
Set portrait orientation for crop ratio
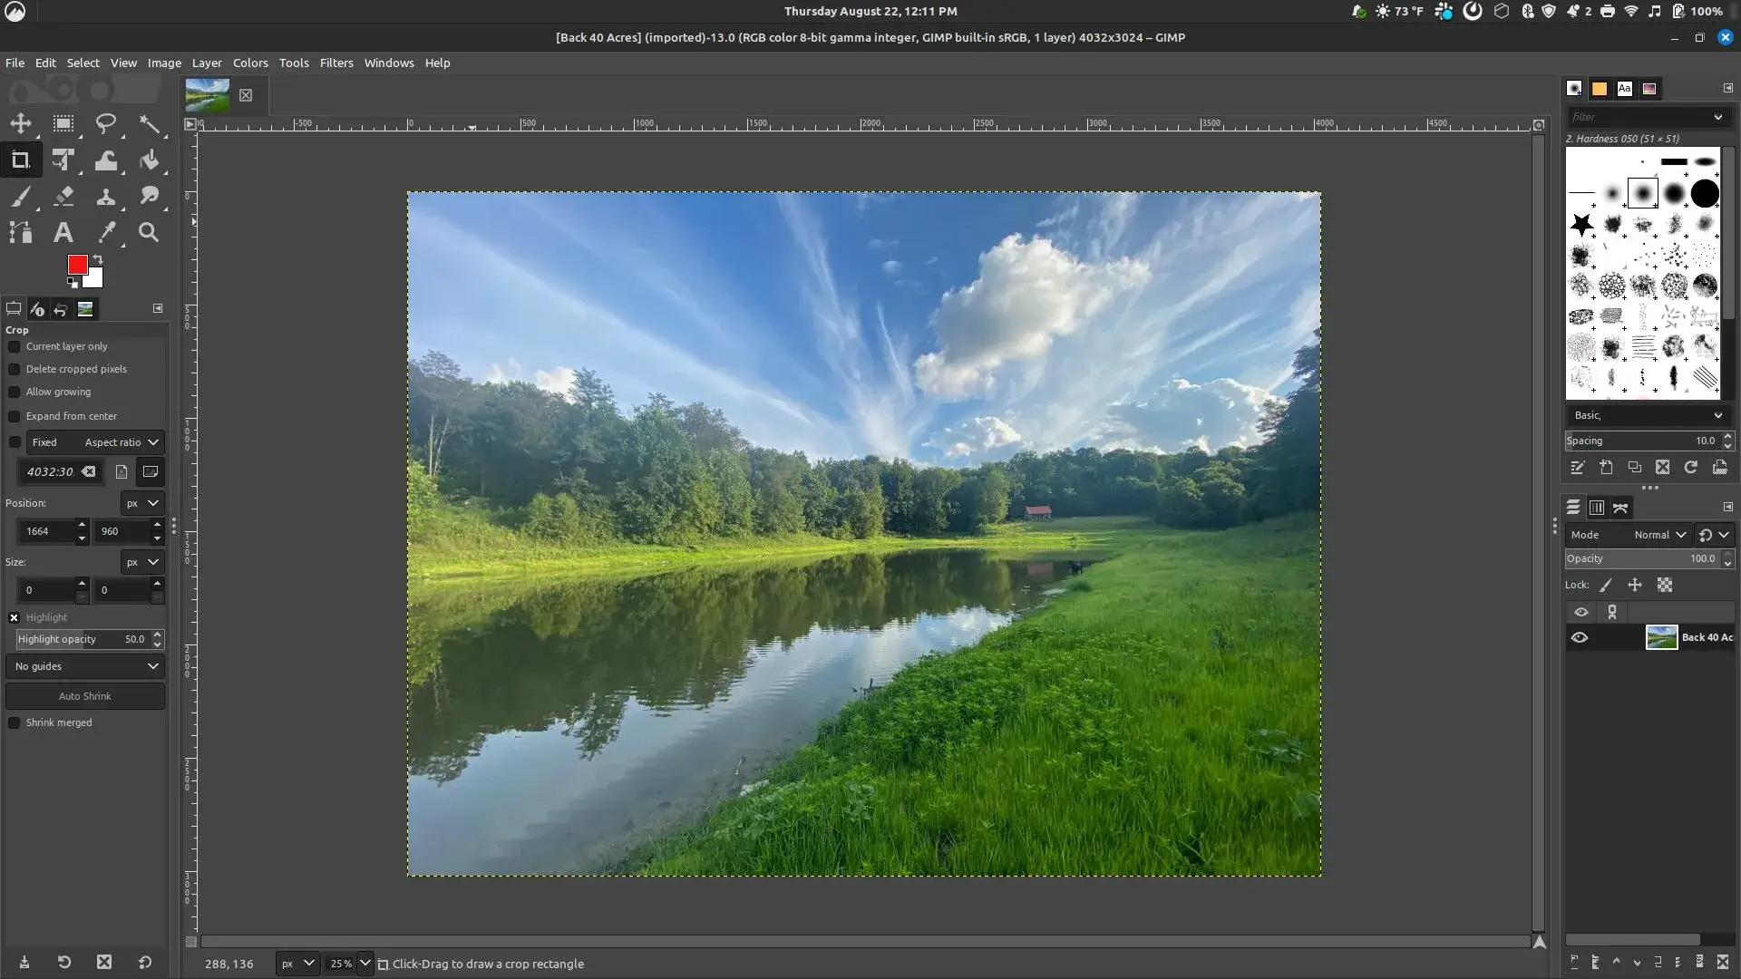122,471
